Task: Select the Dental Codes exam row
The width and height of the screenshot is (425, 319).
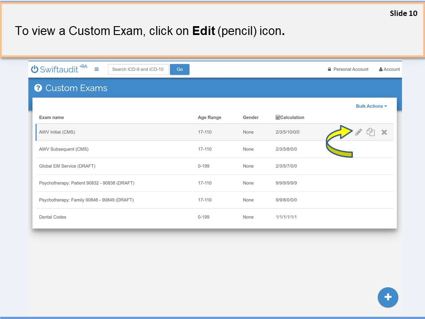Action: pos(53,217)
